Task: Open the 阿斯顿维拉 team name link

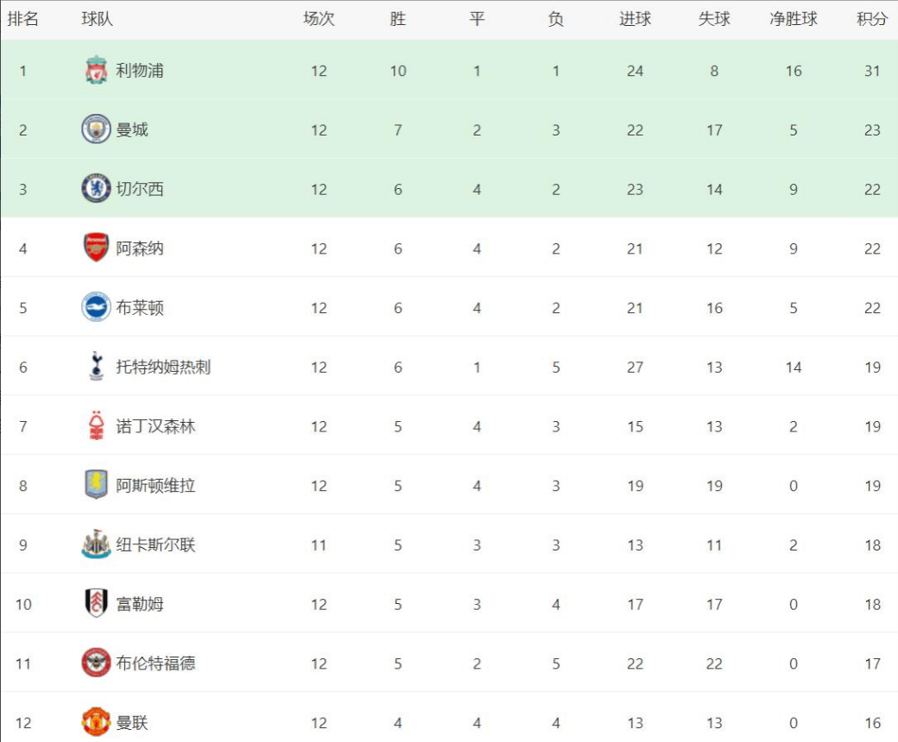Action: pos(156,485)
